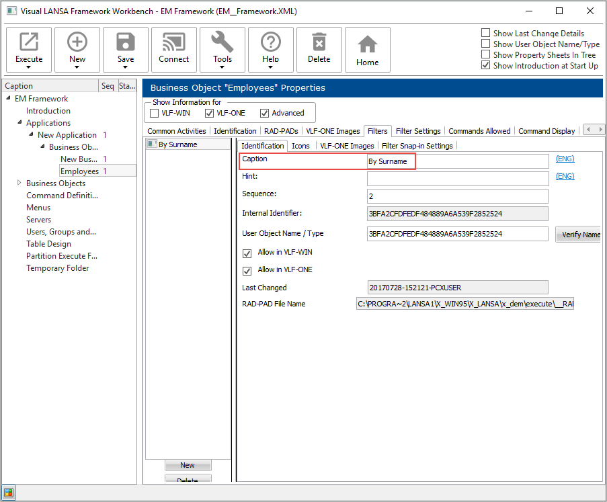The height and width of the screenshot is (502, 607).
Task: Click the Save floppy disk icon
Action: 126,43
